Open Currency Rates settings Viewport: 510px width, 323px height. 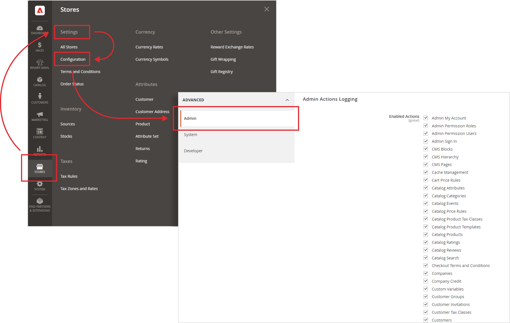[149, 47]
